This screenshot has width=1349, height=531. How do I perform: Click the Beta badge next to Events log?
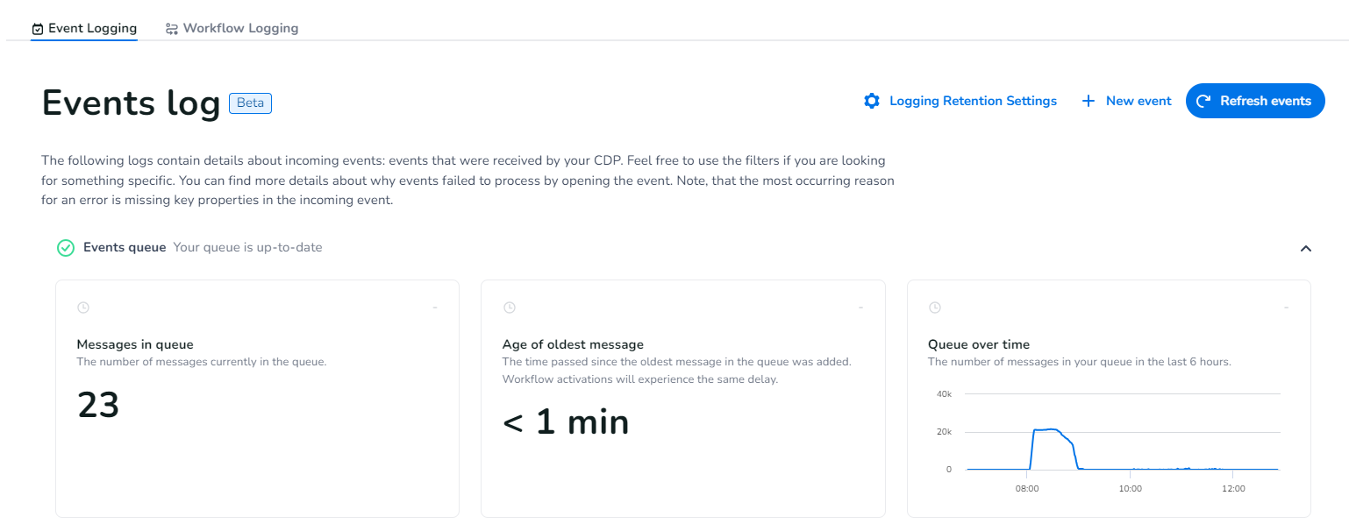tap(250, 103)
